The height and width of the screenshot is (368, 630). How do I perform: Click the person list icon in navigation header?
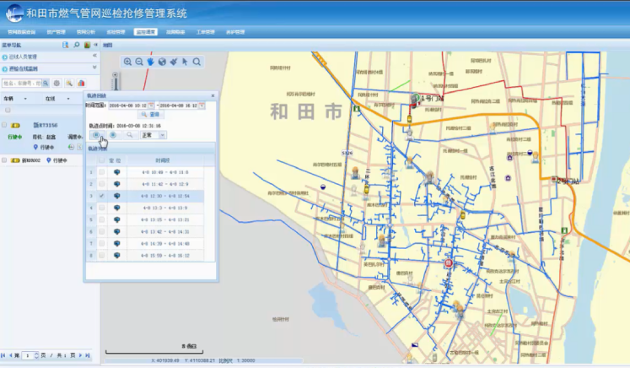(x=65, y=45)
